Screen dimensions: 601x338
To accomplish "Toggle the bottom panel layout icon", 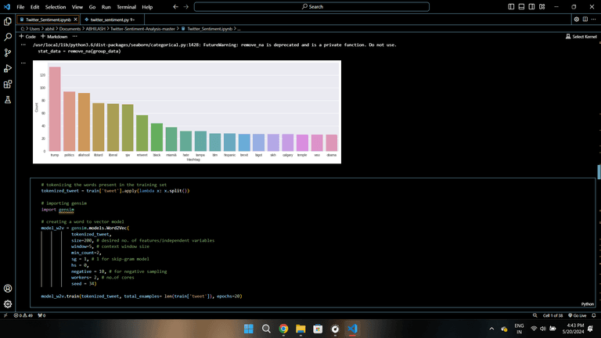I will point(521,6).
